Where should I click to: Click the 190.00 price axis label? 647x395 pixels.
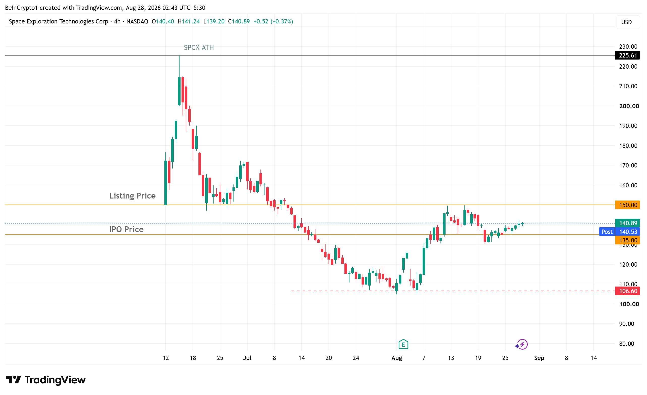click(x=628, y=126)
